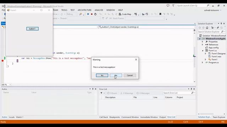Screen dimensions: 227x127
Task: Open notifications filter funnel icon
Action: (x=173, y=6)
